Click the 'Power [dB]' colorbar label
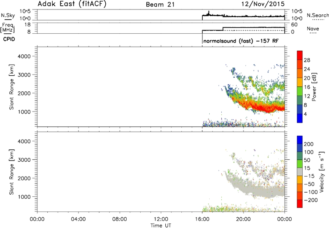Screen dimensions: 329x228 (314, 87)
